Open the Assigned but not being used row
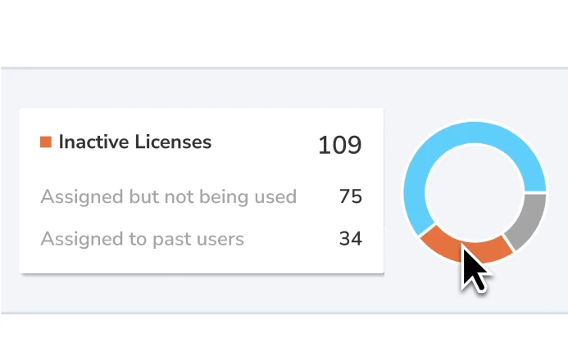This screenshot has height=342, width=568. [201, 196]
